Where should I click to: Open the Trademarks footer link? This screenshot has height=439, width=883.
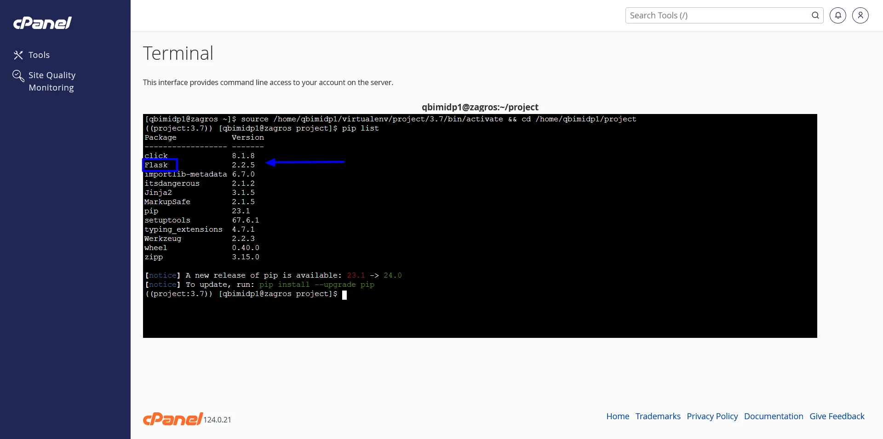coord(658,416)
